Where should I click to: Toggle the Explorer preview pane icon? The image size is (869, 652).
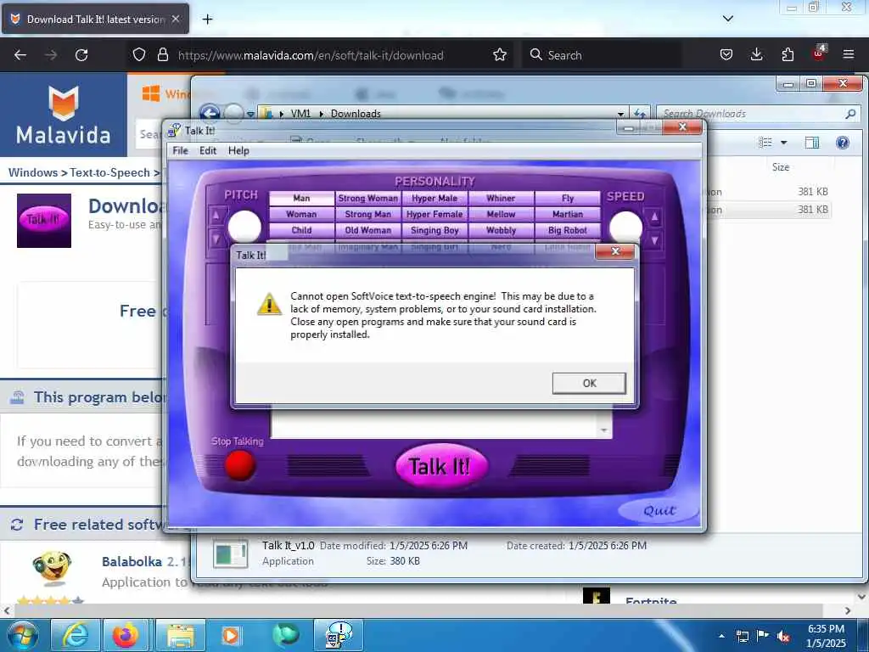[x=812, y=143]
